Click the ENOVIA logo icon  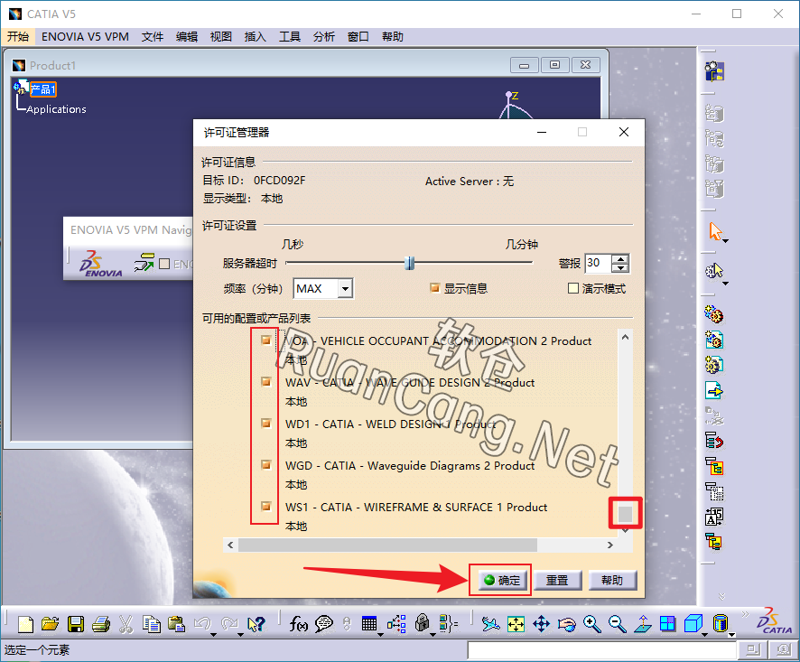pos(101,264)
